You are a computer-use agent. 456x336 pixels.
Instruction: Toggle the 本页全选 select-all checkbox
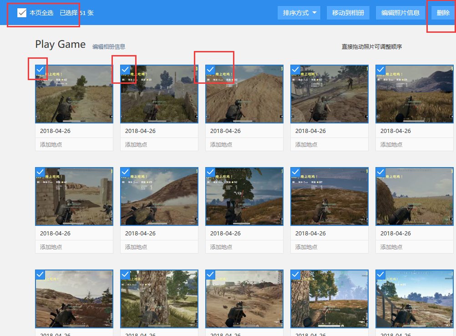22,13
